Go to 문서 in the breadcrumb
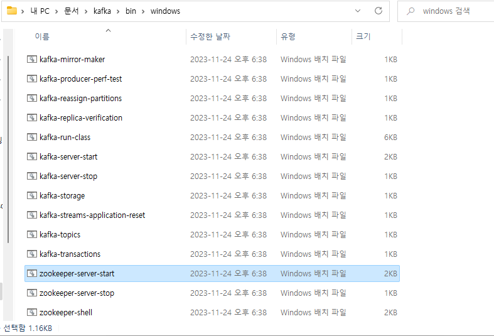Viewport: 494px width, 336px height. [x=71, y=11]
